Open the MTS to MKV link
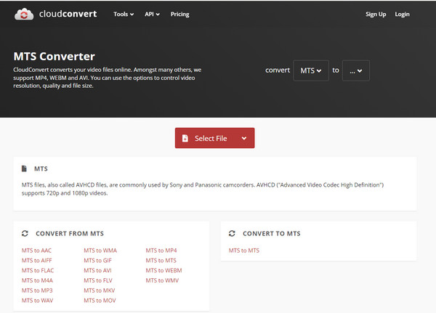Image resolution: width=436 pixels, height=313 pixels. pyautogui.click(x=100, y=290)
